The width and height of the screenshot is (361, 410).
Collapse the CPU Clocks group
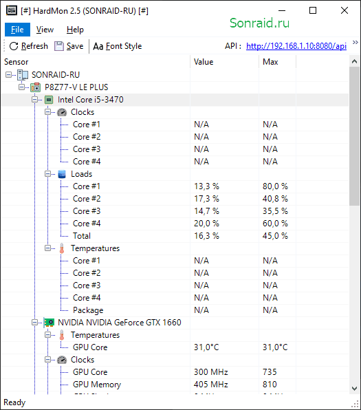click(47, 112)
